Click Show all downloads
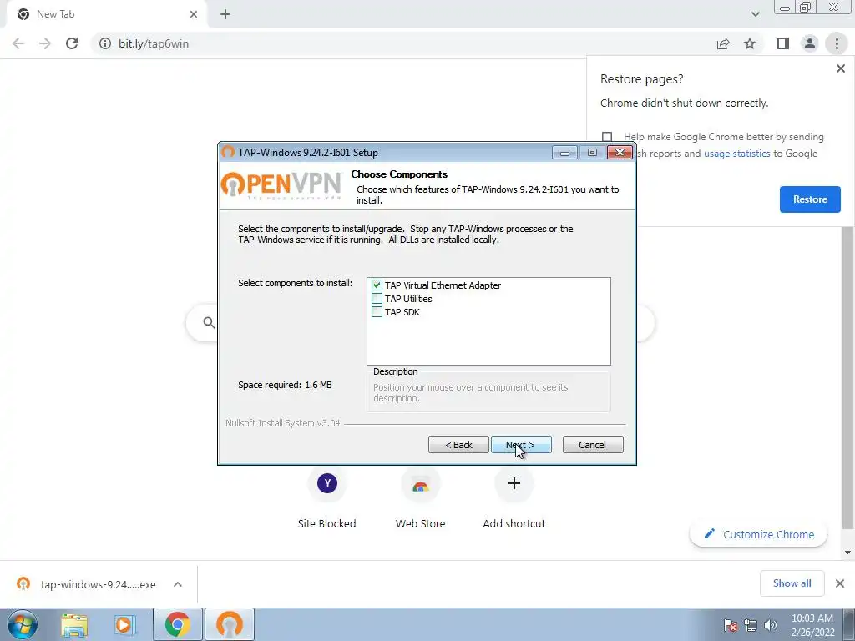Screen dimensions: 855x641 (792, 583)
